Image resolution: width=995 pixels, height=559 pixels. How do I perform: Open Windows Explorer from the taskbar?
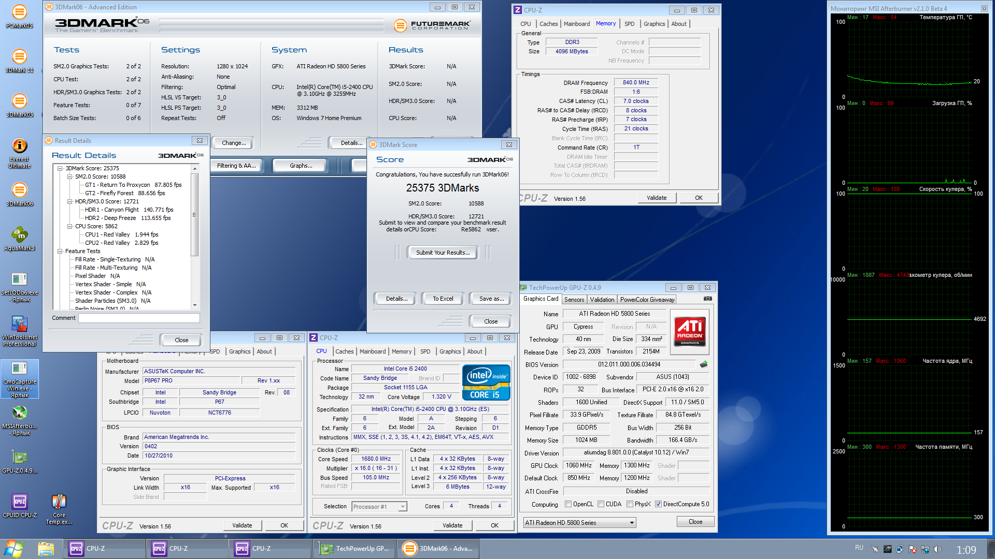click(x=46, y=549)
